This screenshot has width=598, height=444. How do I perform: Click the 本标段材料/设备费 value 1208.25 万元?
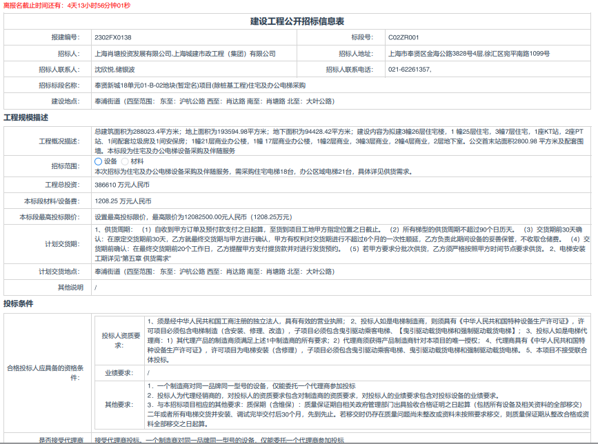(123, 201)
